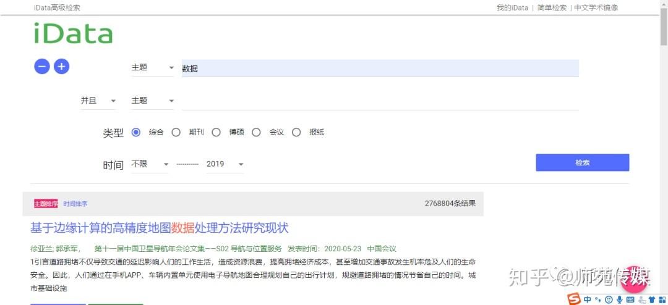Viewport: 668px width, 305px height.
Task: Add a search row with the plus icon
Action: pos(61,66)
